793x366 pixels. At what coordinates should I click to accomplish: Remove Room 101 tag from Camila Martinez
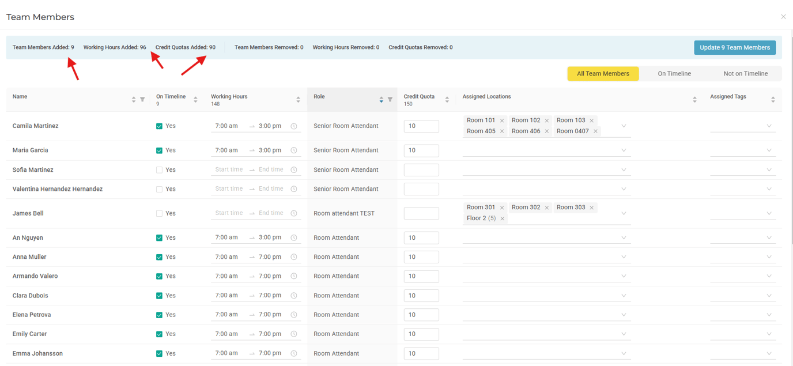point(502,120)
